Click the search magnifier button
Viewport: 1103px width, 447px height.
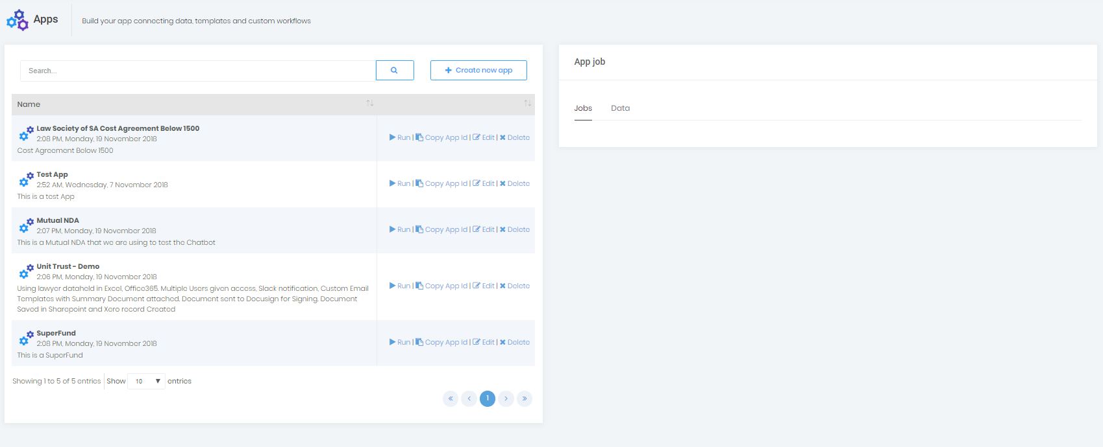click(394, 71)
